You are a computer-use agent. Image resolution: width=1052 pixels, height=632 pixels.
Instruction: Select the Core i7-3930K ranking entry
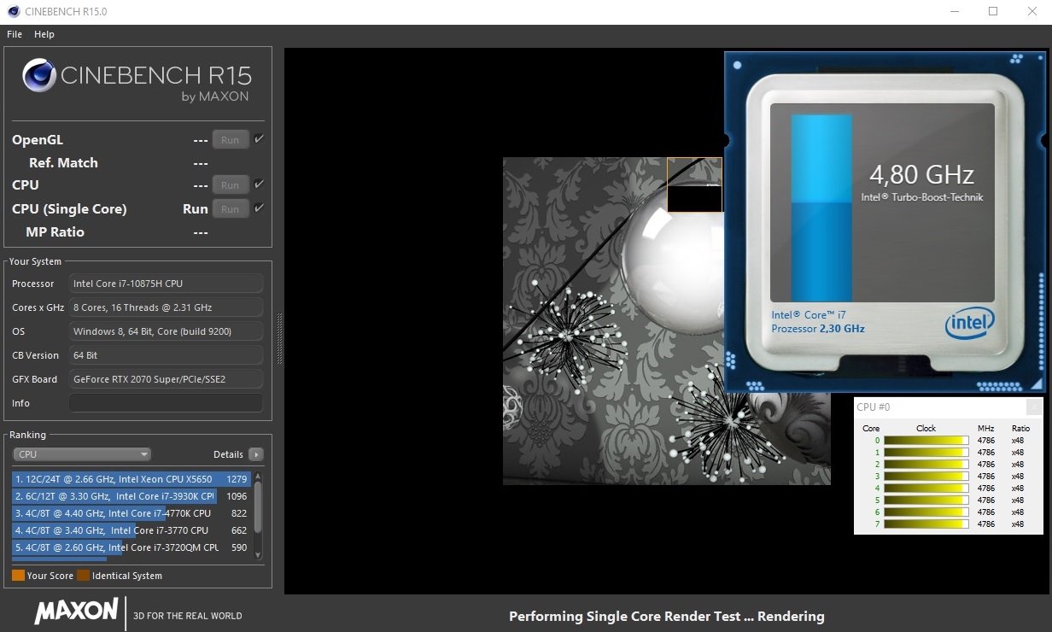click(131, 496)
